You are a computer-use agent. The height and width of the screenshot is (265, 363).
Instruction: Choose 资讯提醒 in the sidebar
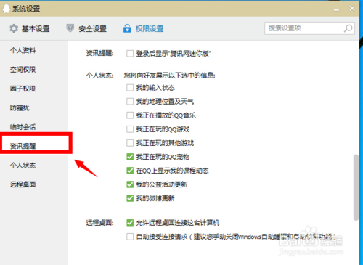(x=23, y=146)
